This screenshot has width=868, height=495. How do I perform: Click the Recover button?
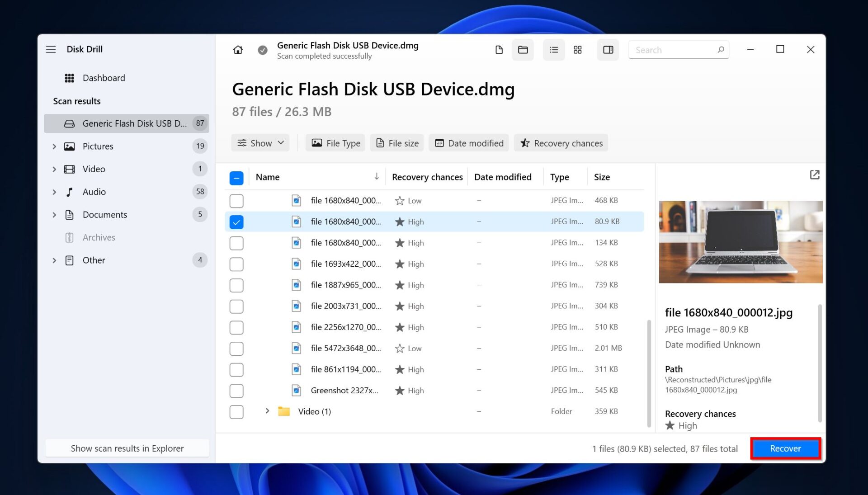point(785,448)
